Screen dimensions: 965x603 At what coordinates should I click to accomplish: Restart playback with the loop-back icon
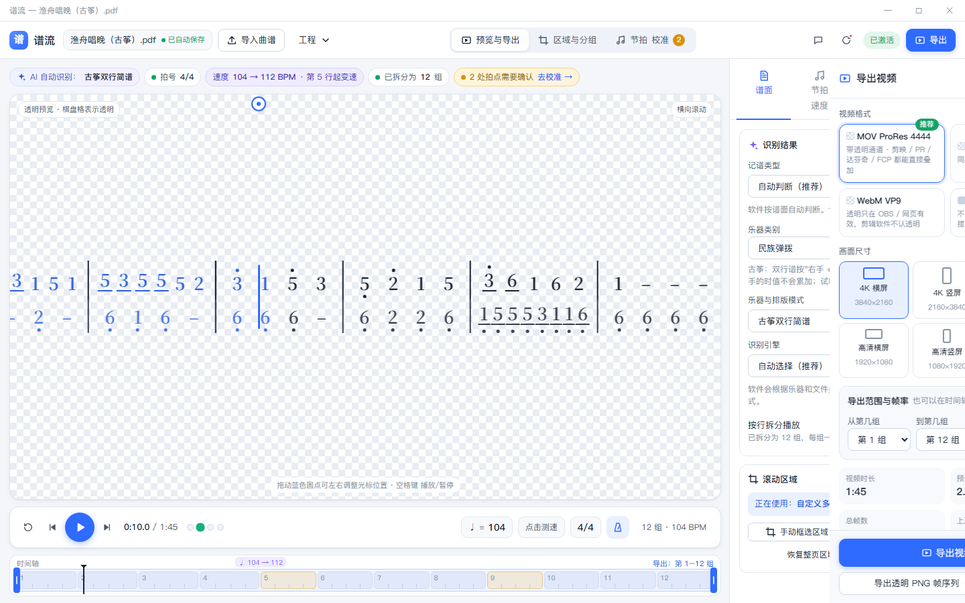tap(28, 527)
